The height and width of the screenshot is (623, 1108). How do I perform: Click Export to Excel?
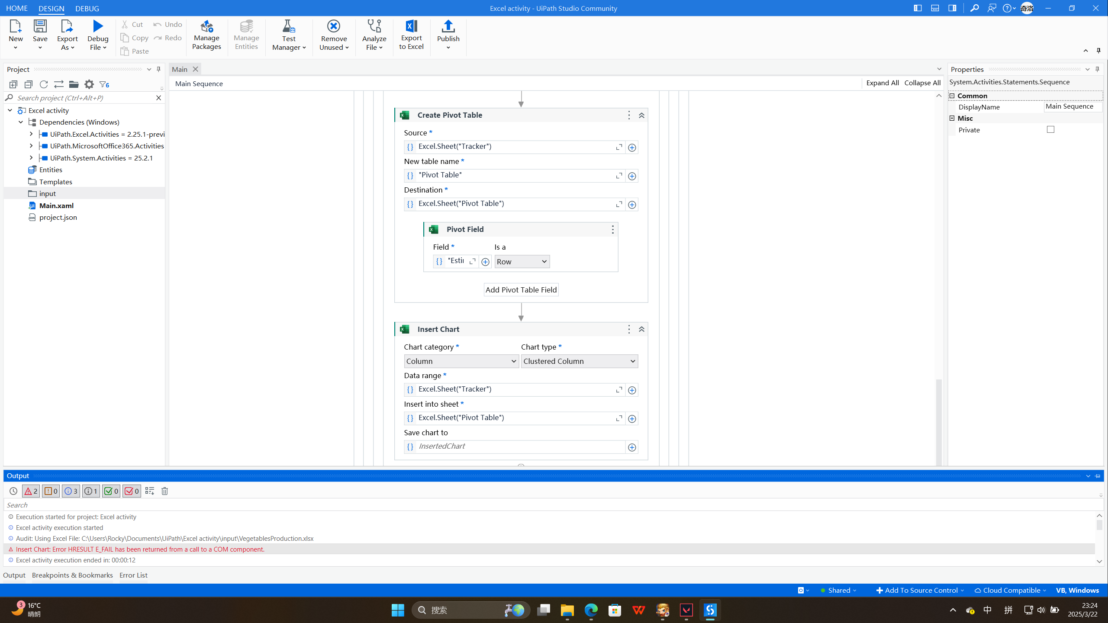[x=411, y=35]
